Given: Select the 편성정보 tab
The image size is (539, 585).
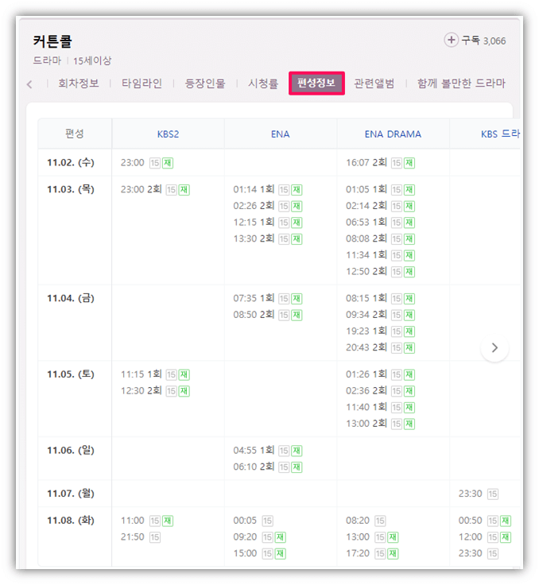Looking at the screenshot, I should click(x=316, y=83).
